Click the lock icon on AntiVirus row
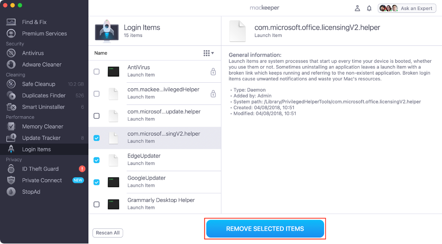 (x=213, y=71)
